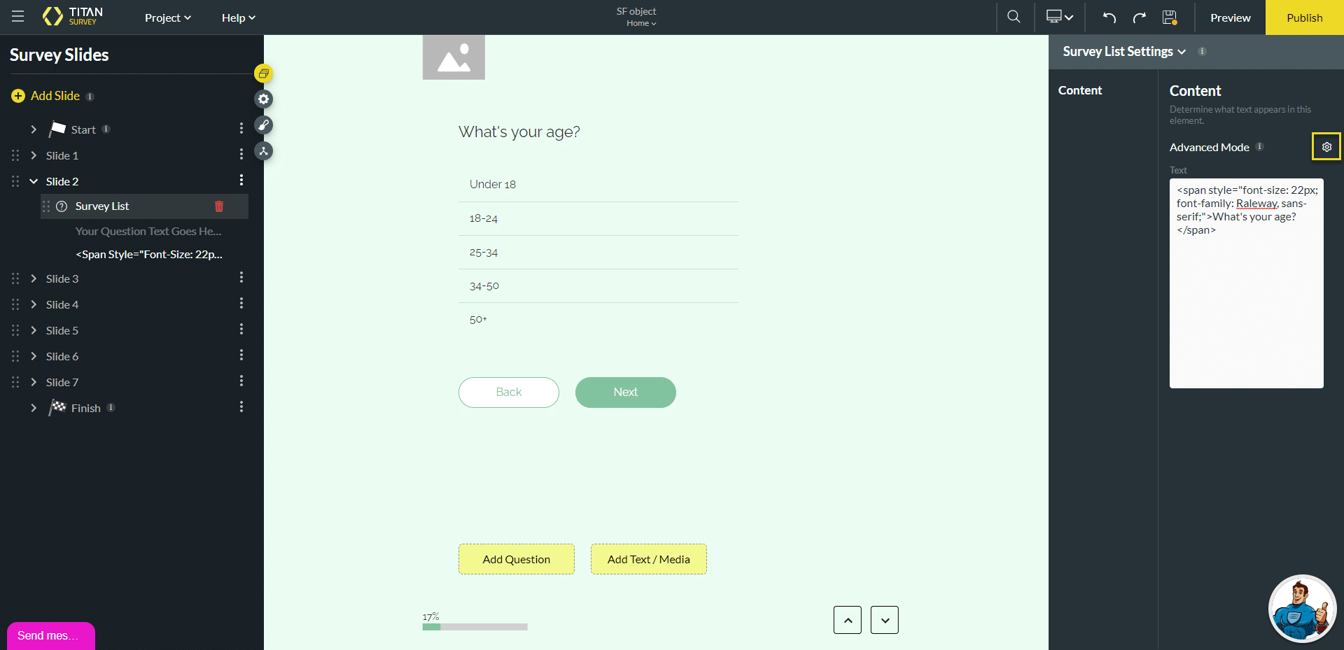Open the Project menu
1344x650 pixels.
(167, 18)
